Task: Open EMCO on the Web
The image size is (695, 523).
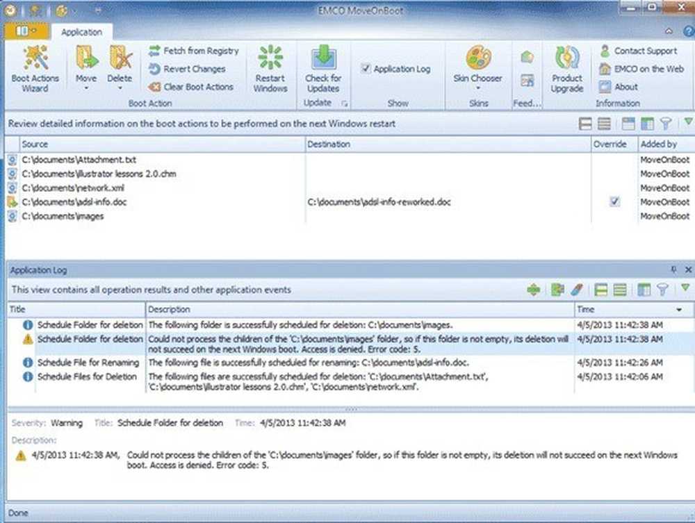Action: [x=641, y=69]
